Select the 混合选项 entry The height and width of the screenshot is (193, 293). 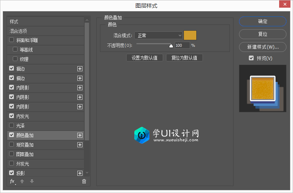[x=46, y=31]
